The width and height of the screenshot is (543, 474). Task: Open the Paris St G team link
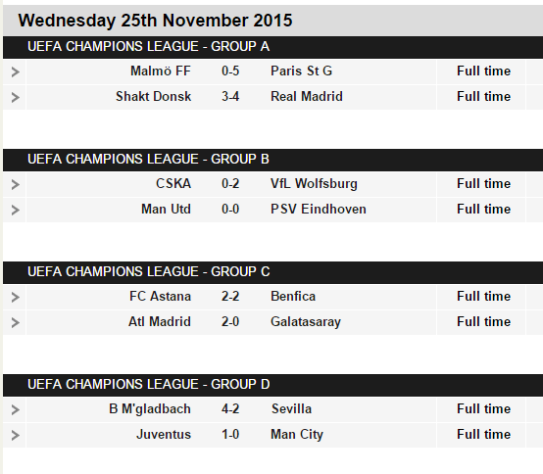(x=301, y=71)
